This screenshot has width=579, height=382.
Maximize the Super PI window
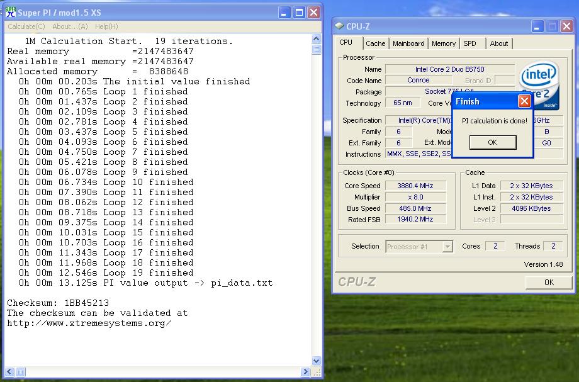pyautogui.click(x=299, y=13)
